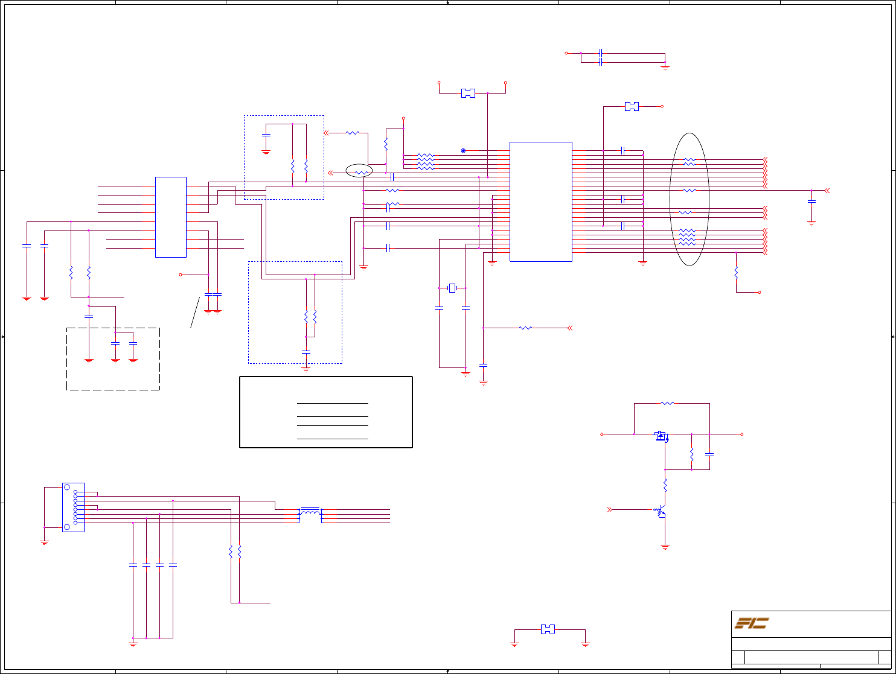
Task: Select the jumper symbol between two grounds
Action: tap(548, 630)
